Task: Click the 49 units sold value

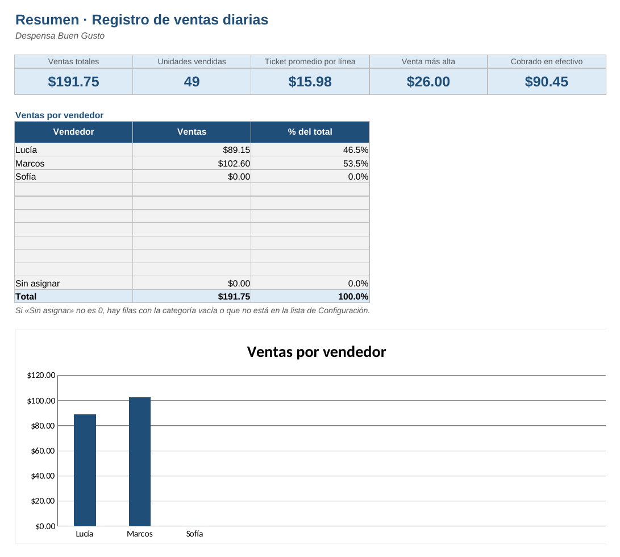Action: (x=192, y=81)
